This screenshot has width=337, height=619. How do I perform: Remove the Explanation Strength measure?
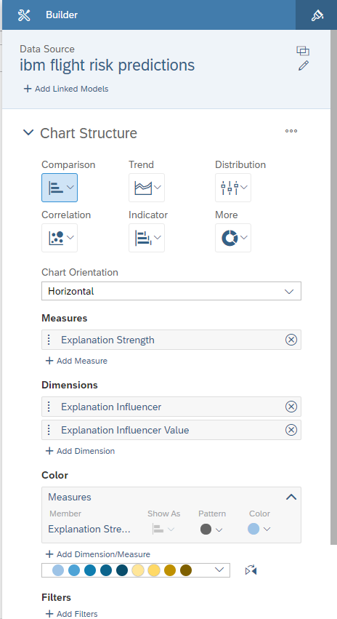291,340
